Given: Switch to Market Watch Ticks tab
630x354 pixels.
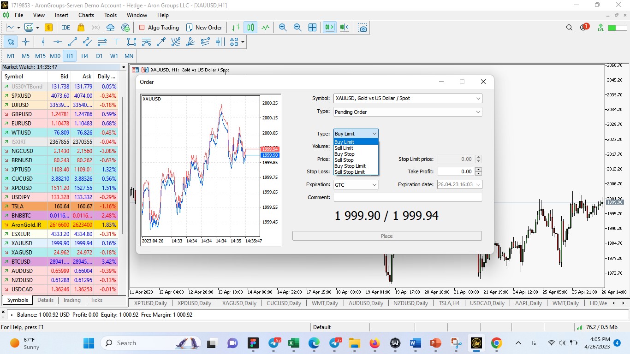Looking at the screenshot, I should [96, 300].
